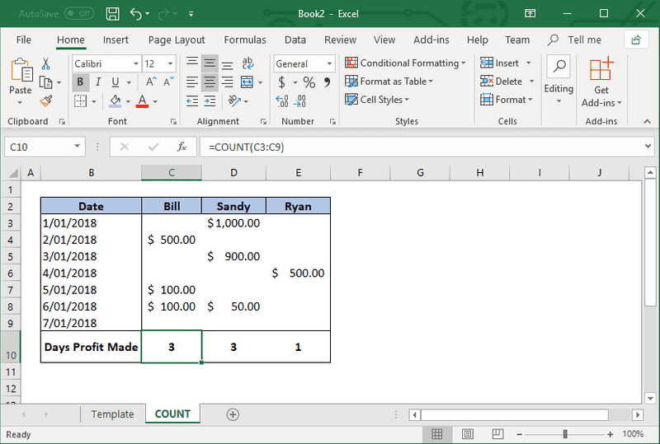Screen dimensions: 660x444
Task: Click the Copy icon
Action: [45, 82]
